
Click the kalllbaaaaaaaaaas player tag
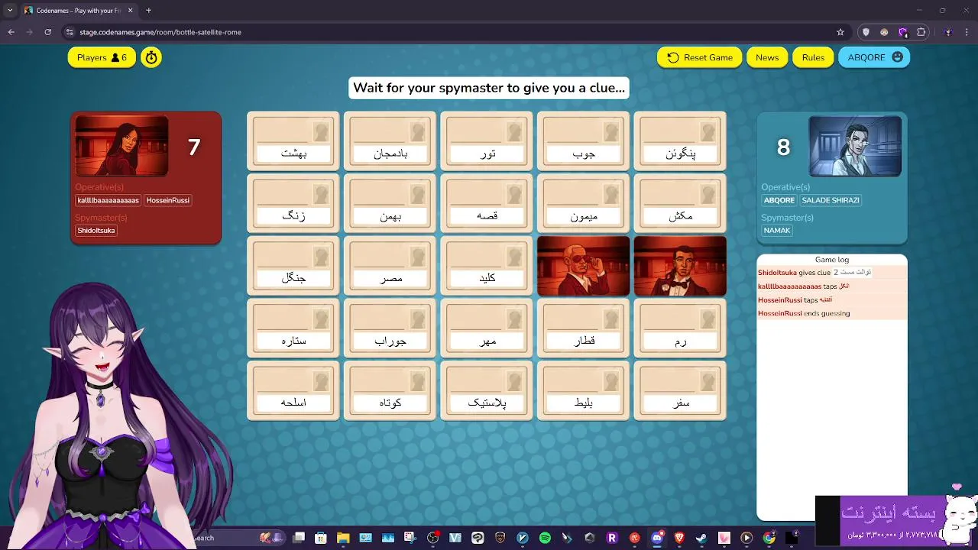(108, 200)
